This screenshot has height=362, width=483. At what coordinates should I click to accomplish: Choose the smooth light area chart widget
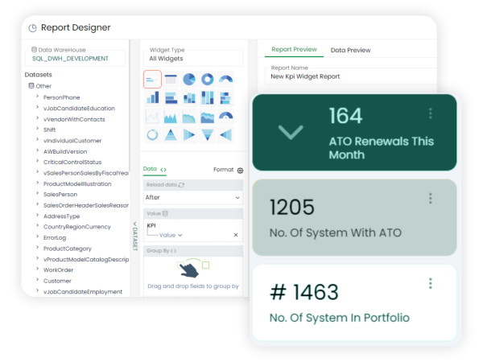189,117
